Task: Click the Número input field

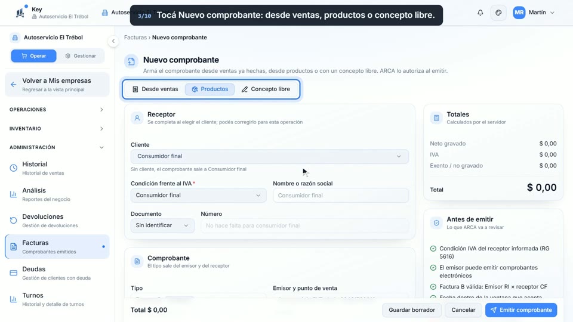Action: point(304,225)
